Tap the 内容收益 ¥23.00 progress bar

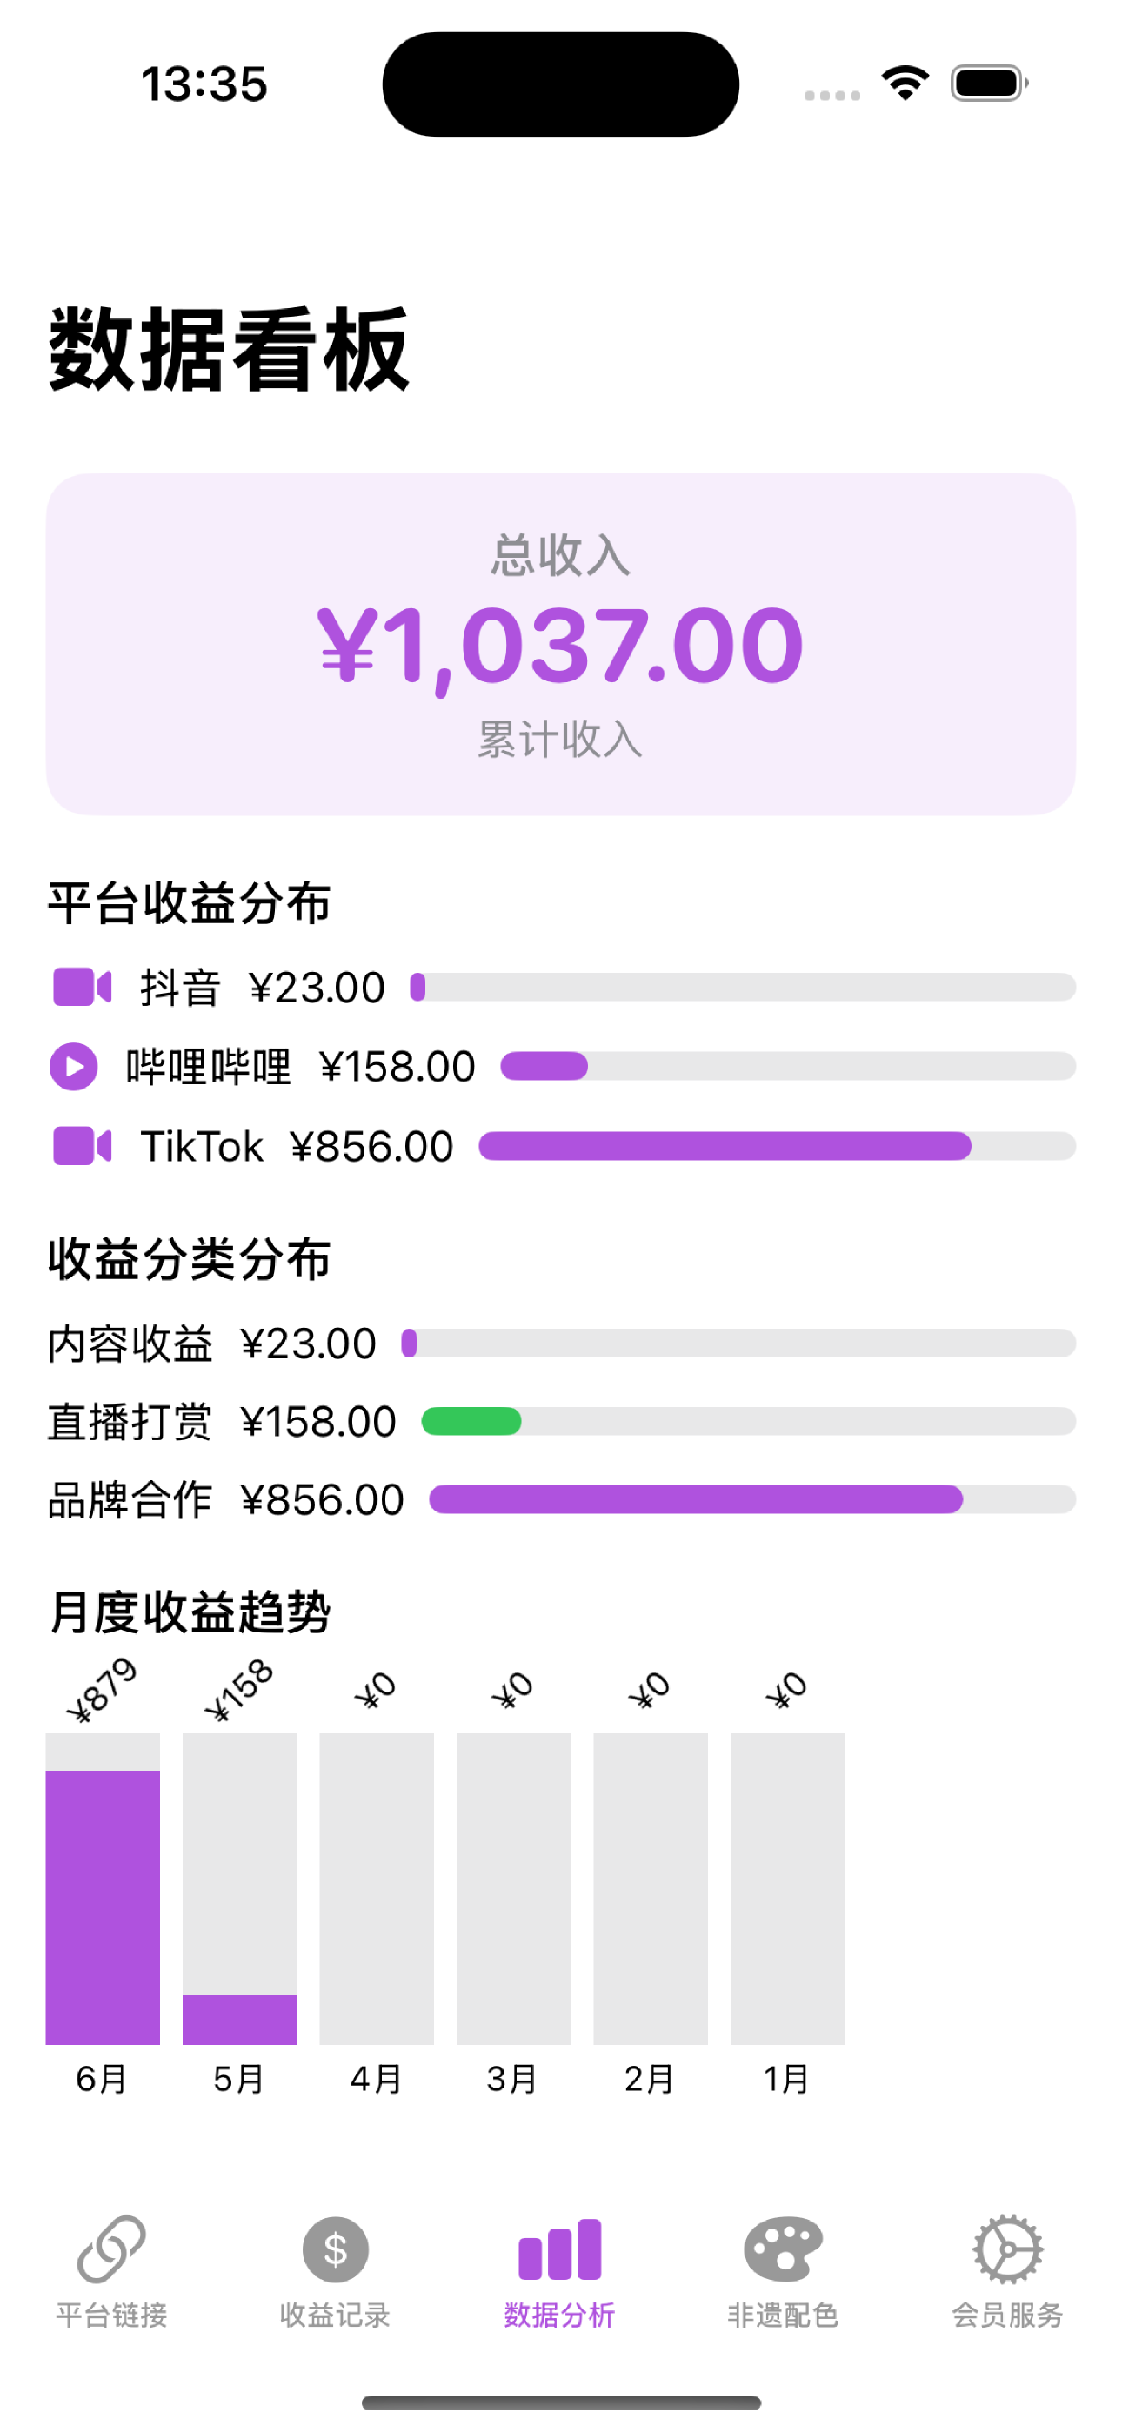coord(738,1342)
